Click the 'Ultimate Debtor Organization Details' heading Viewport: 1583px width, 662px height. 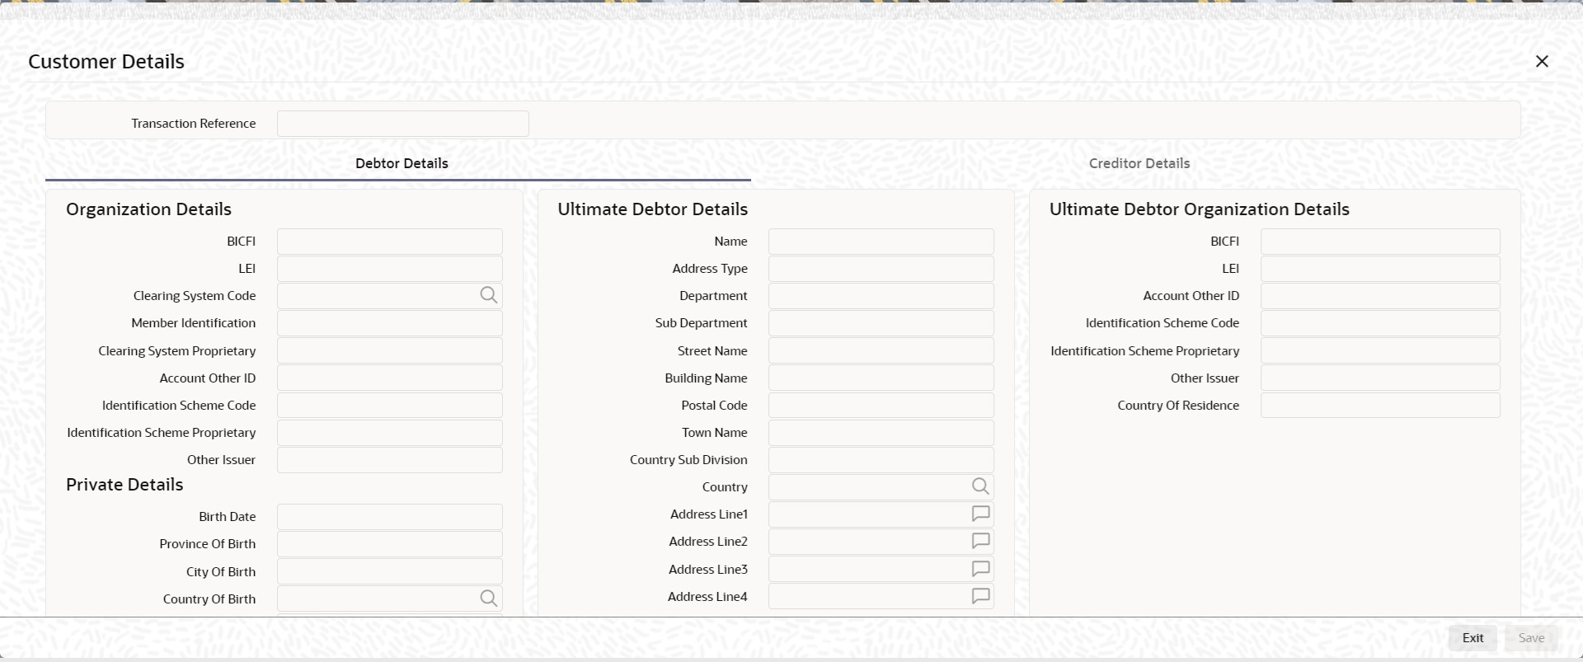pos(1200,209)
